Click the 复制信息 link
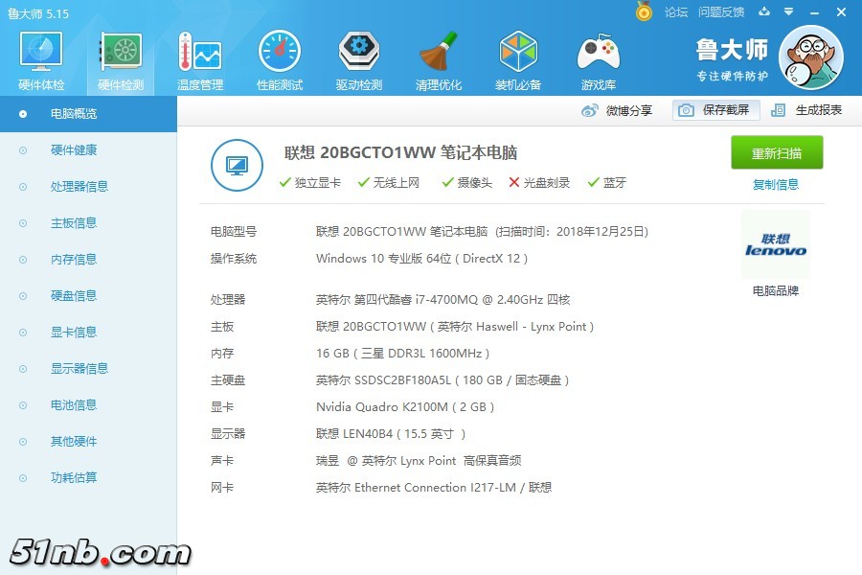Viewport: 862px width, 575px height. pos(776,185)
